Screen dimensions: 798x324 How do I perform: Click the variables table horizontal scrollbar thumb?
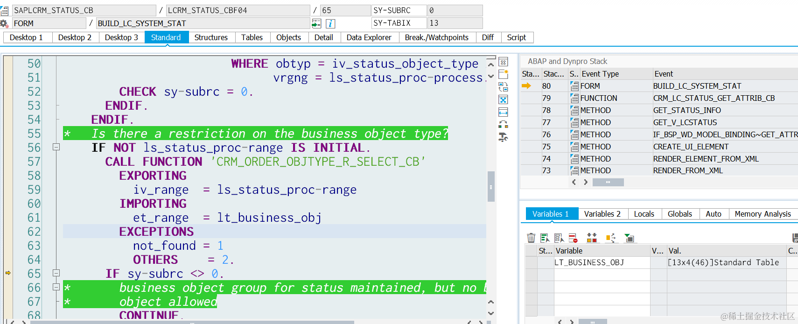593,322
